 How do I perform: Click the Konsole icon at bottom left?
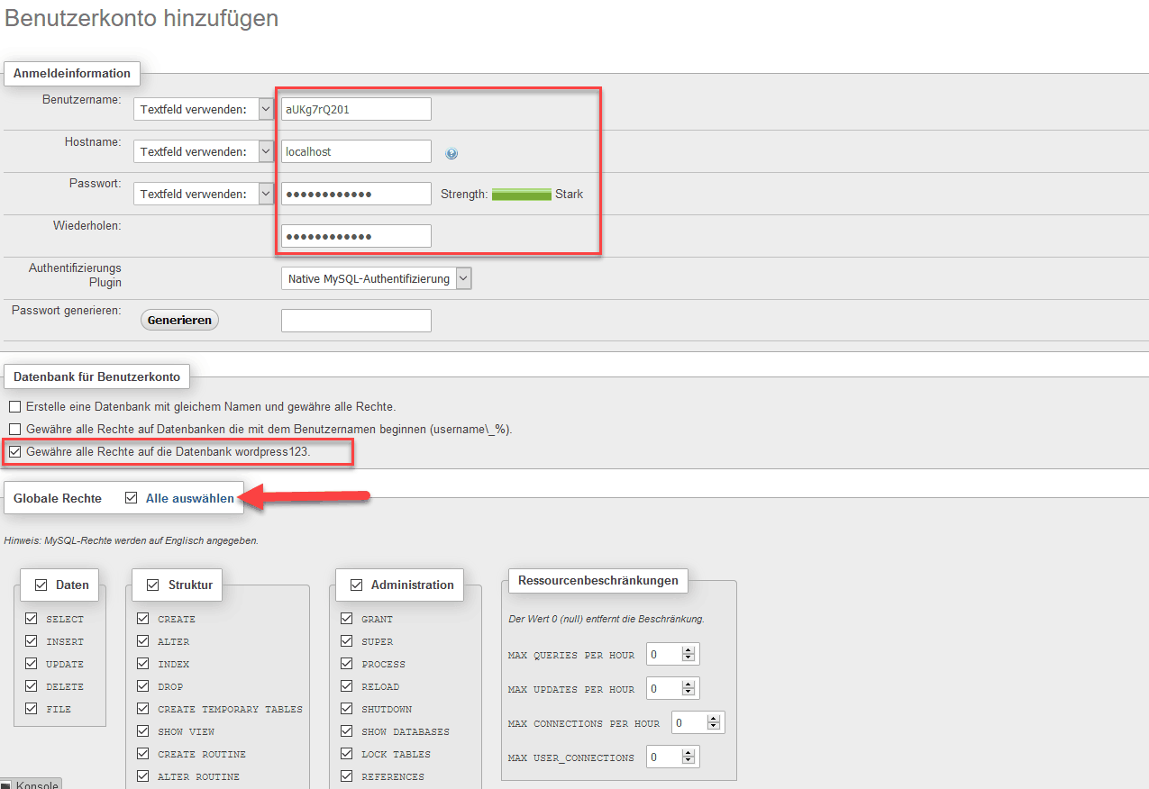click(6, 785)
